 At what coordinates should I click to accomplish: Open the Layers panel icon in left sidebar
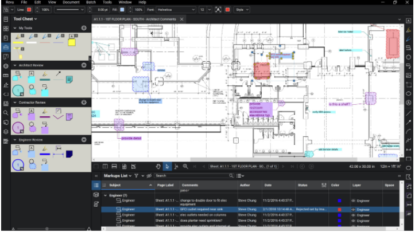tap(6, 132)
